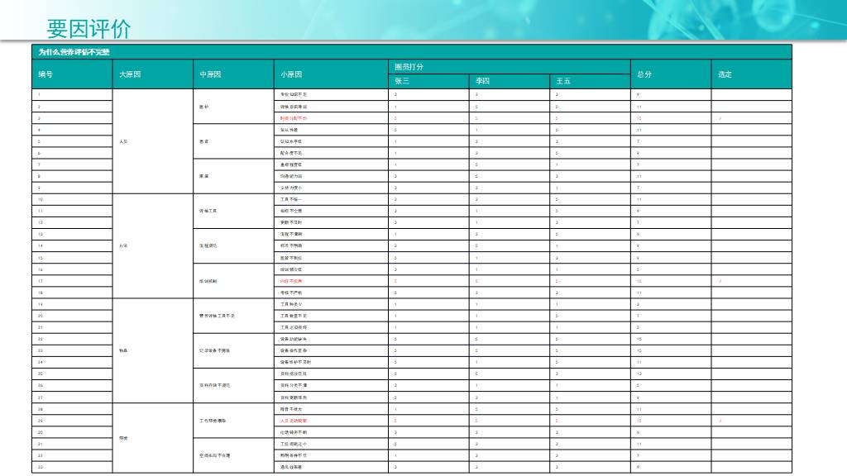Click the slide title 要因评价
Image resolution: width=847 pixels, height=476 pixels.
(89, 29)
